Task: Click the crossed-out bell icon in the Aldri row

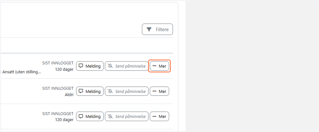Action: click(x=110, y=91)
